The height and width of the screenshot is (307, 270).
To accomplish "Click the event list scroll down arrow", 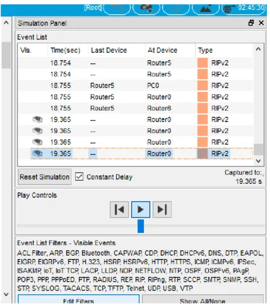I will coord(258,161).
